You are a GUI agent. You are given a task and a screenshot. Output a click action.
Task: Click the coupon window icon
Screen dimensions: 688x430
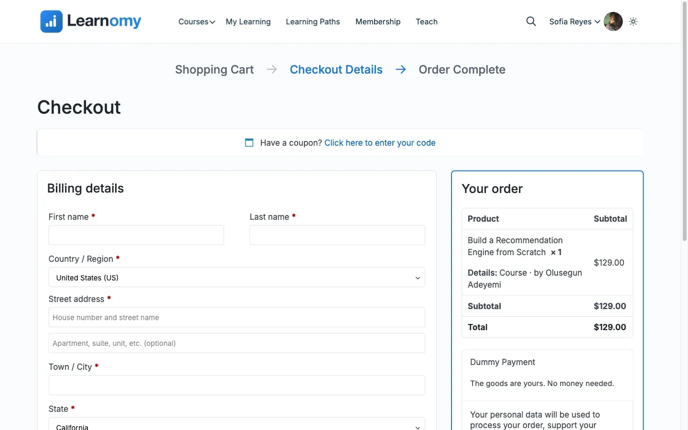(x=249, y=143)
